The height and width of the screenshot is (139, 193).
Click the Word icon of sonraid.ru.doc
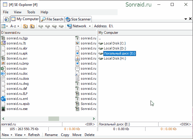(x=3, y=74)
